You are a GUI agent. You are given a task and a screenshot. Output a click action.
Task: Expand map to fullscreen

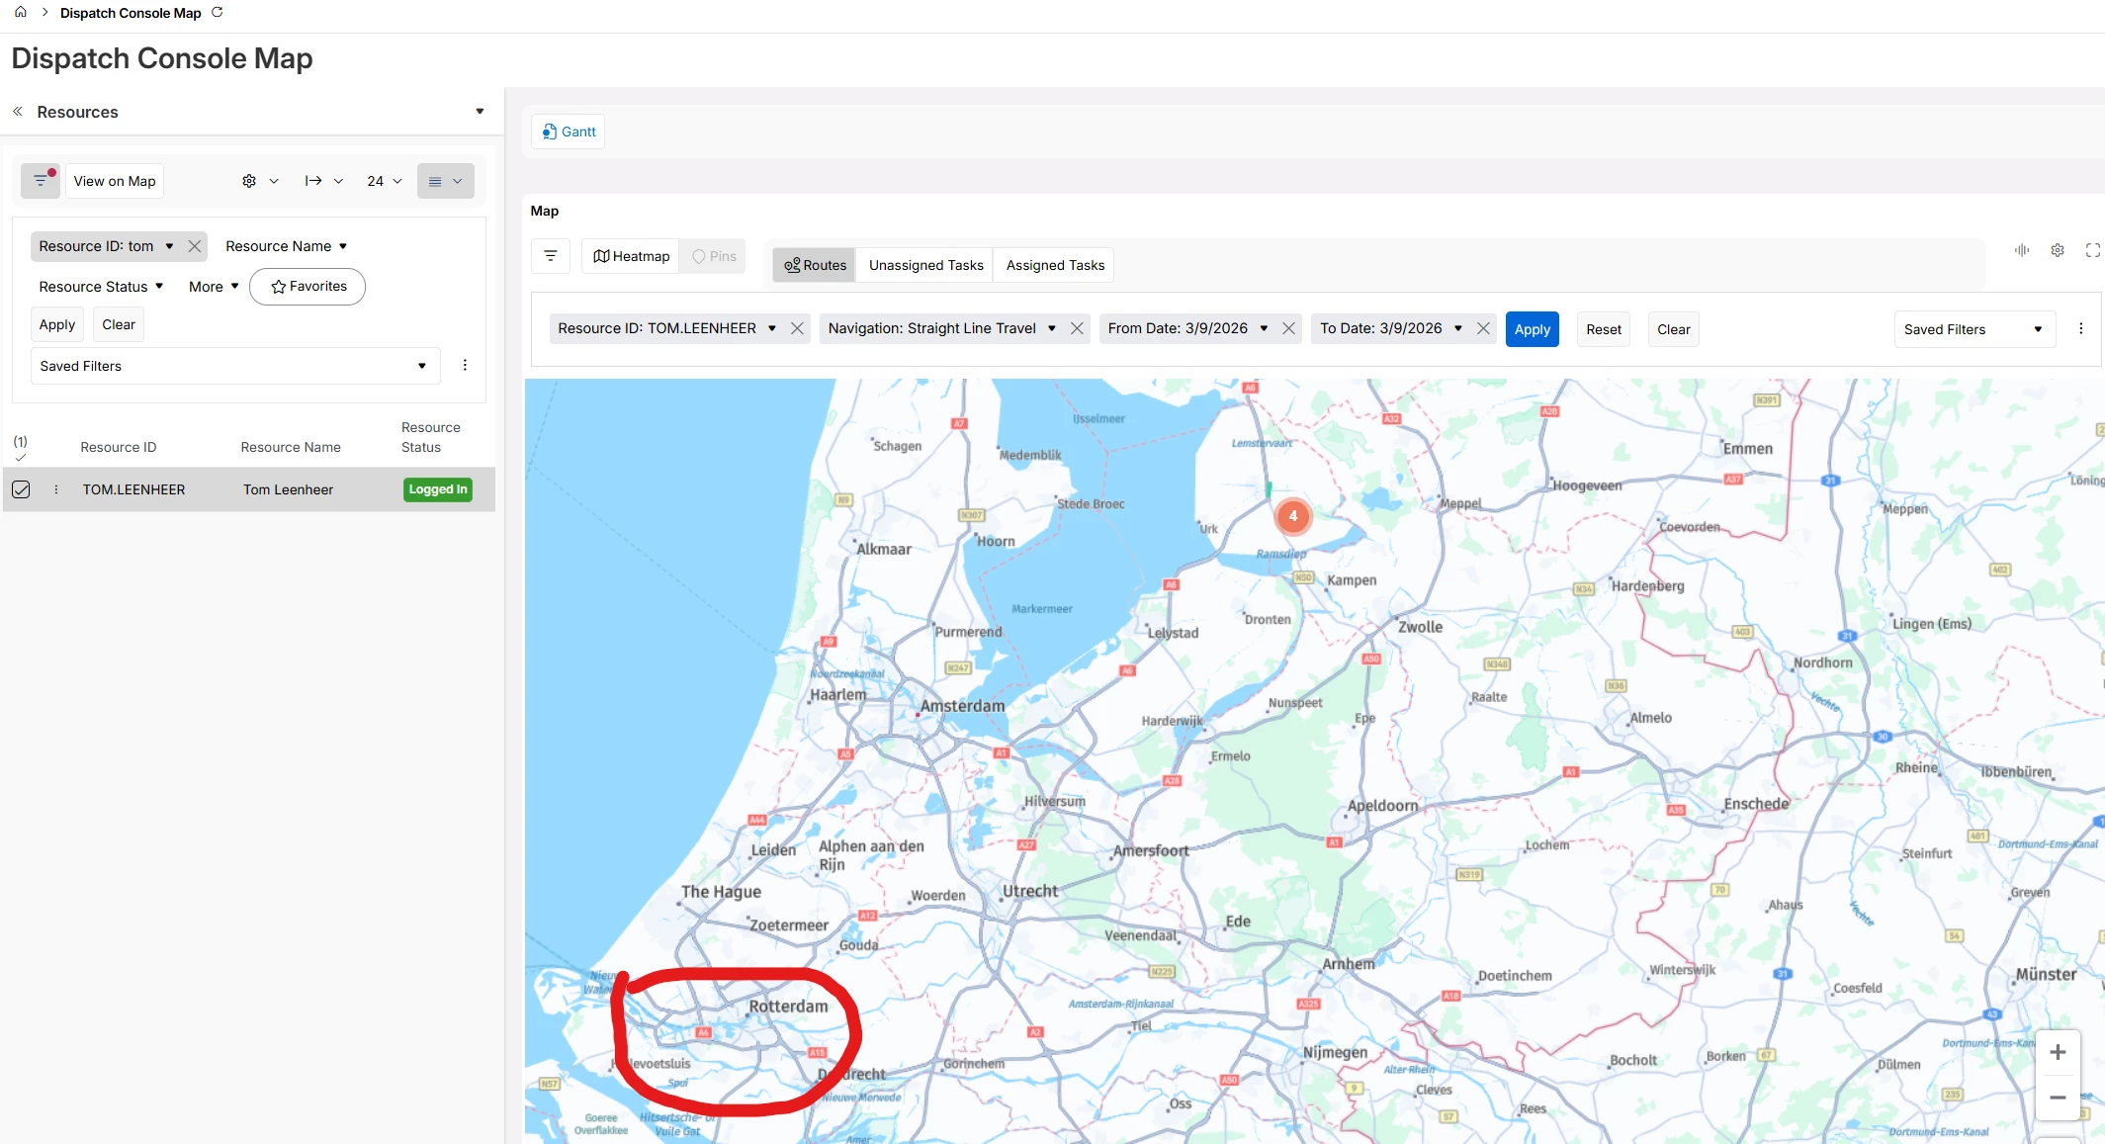coord(2092,250)
